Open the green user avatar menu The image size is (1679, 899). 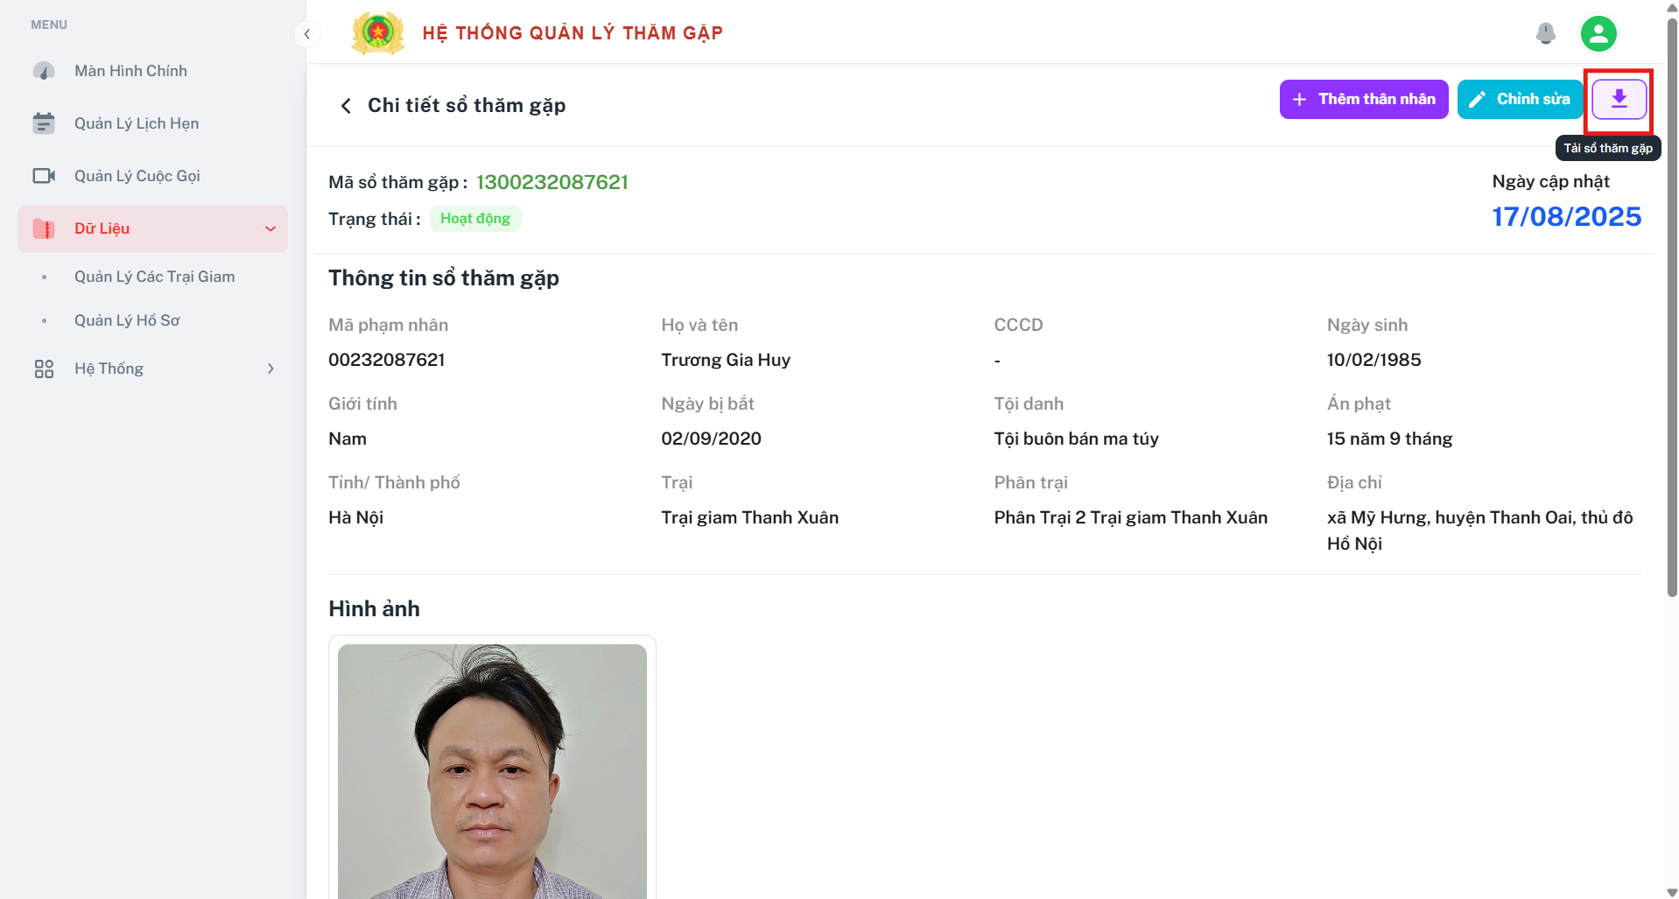pos(1598,33)
